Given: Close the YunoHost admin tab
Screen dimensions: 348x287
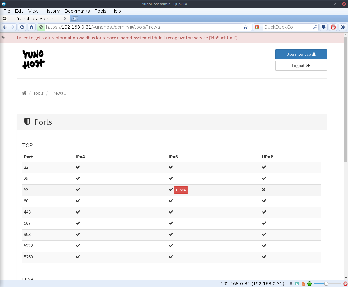Looking at the screenshot, I should point(65,18).
